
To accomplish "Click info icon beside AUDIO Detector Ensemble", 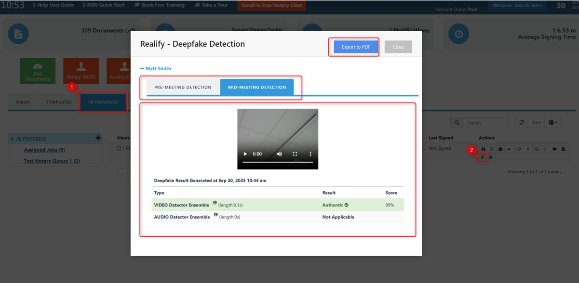I will click(215, 216).
